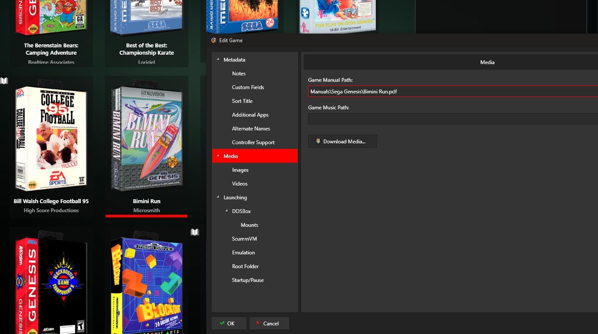Click the manual book icon near Bill Walsh game
Image resolution: width=598 pixels, height=334 pixels.
[x=4, y=80]
